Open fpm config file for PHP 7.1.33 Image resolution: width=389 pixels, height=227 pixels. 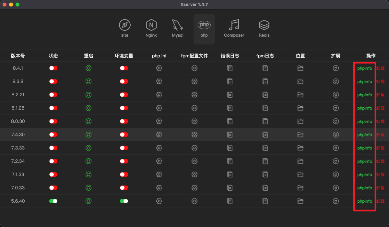point(194,174)
